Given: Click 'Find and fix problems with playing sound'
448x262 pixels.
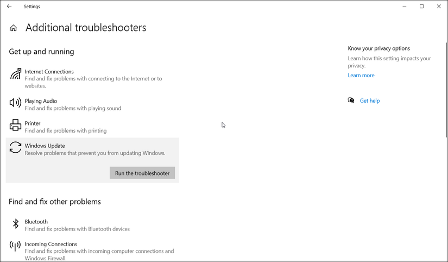Looking at the screenshot, I should coord(73,108).
